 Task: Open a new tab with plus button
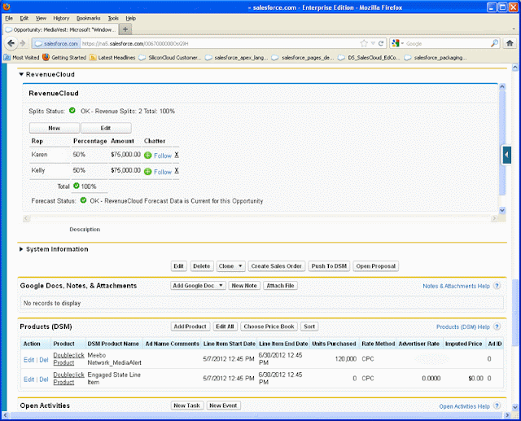(125, 29)
